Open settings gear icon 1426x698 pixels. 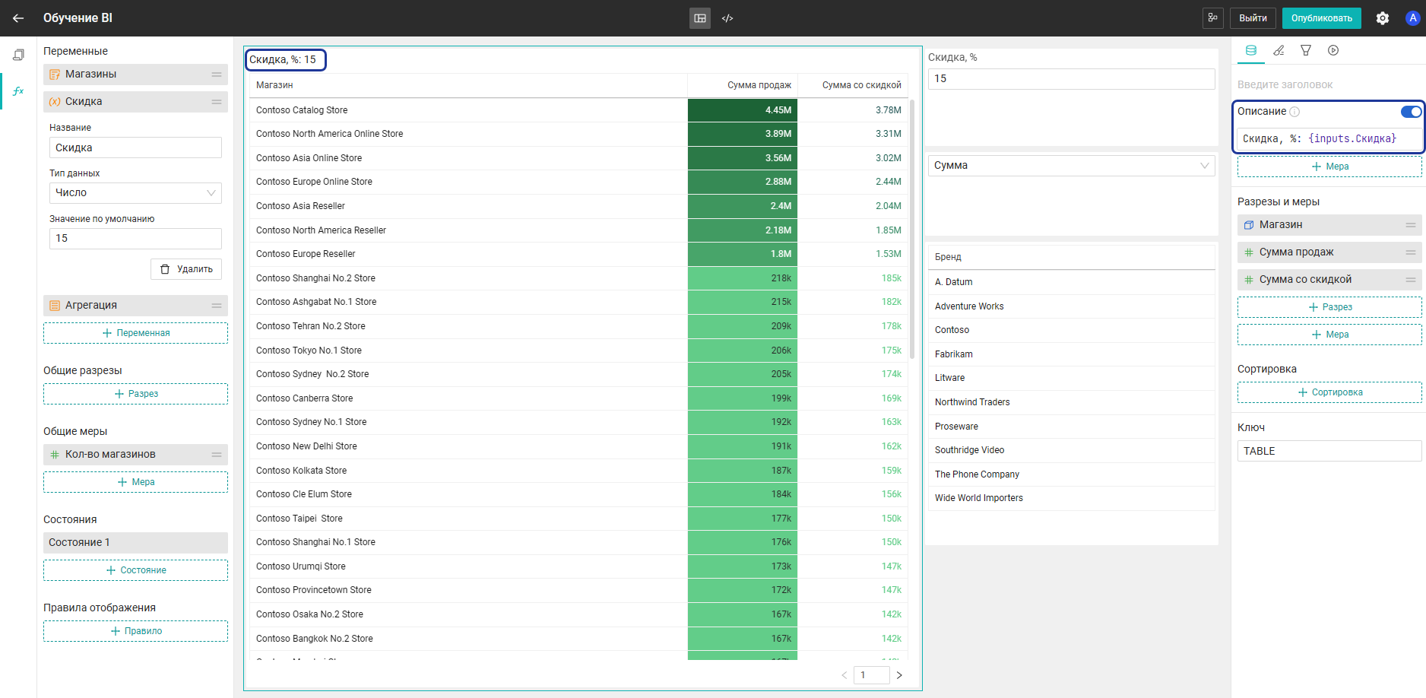1383,18
